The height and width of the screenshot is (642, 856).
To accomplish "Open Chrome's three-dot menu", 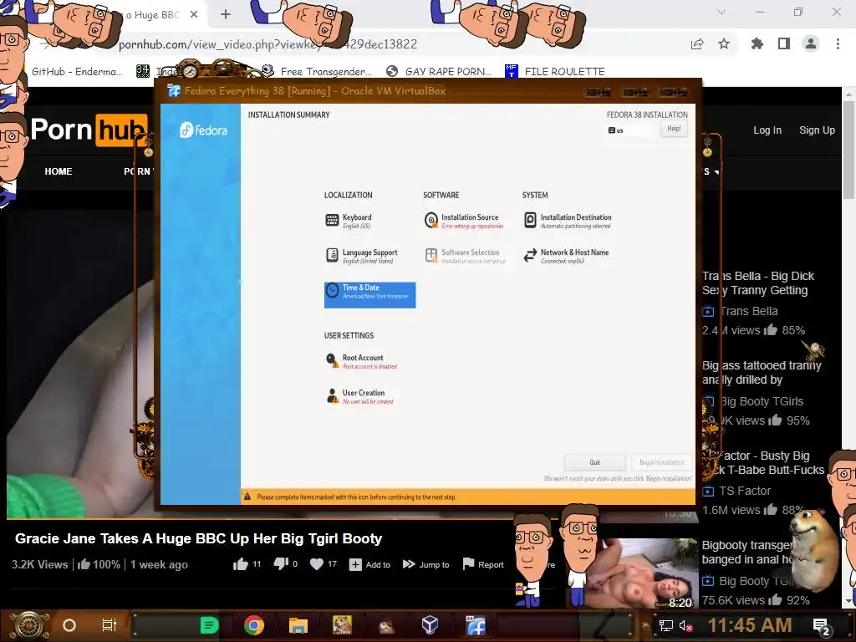I will pyautogui.click(x=838, y=43).
